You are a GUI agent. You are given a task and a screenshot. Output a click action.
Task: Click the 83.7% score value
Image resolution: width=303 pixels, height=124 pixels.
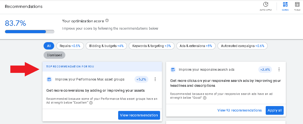(x=16, y=23)
